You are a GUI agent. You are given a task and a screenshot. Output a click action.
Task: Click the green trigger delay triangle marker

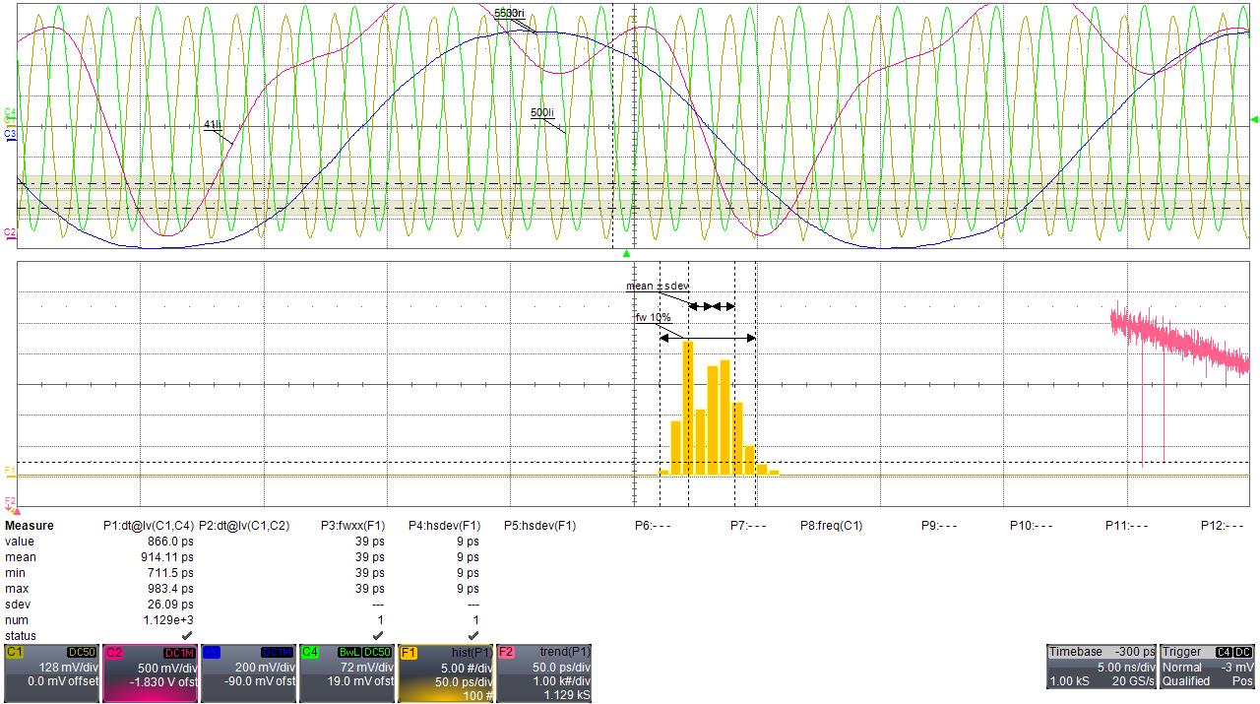click(626, 254)
